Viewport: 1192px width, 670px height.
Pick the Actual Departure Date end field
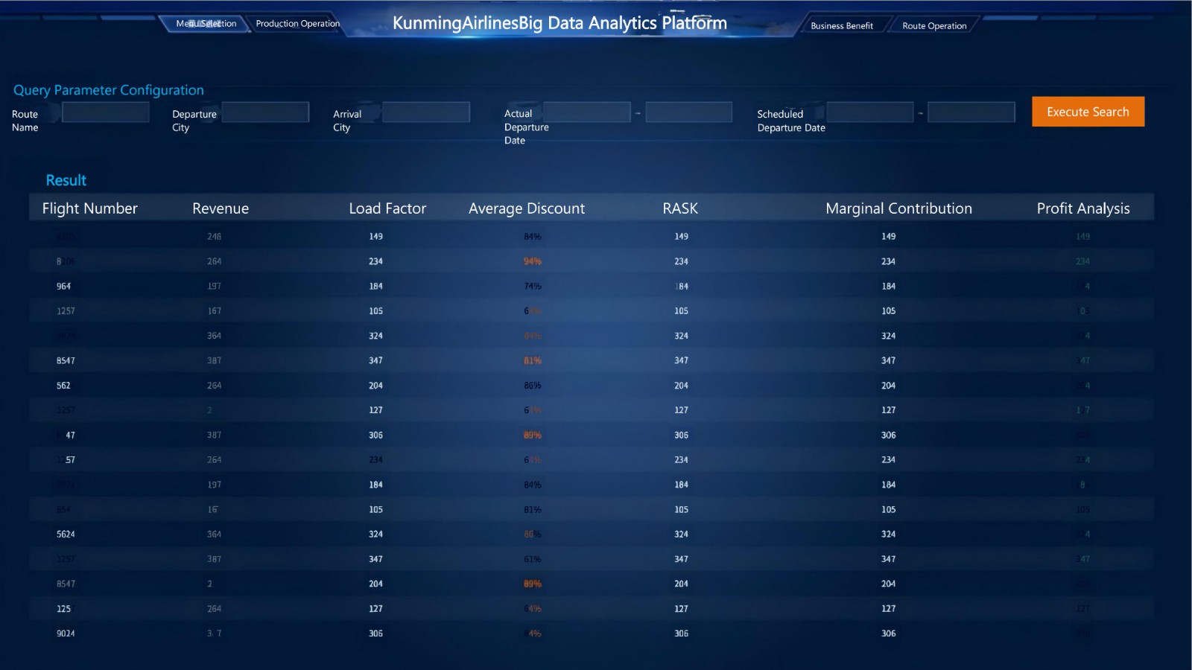688,112
